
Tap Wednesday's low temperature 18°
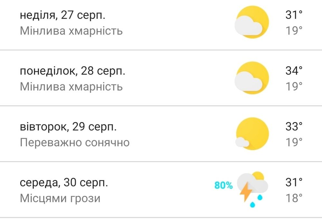click(x=294, y=198)
